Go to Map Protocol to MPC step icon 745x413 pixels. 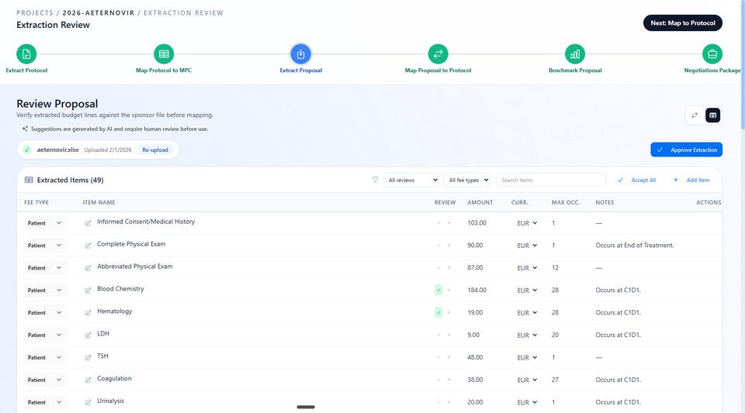164,54
